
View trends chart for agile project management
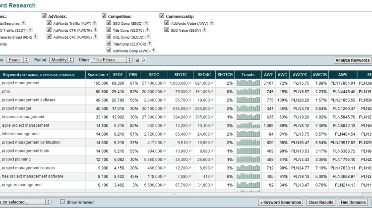[x=248, y=125]
